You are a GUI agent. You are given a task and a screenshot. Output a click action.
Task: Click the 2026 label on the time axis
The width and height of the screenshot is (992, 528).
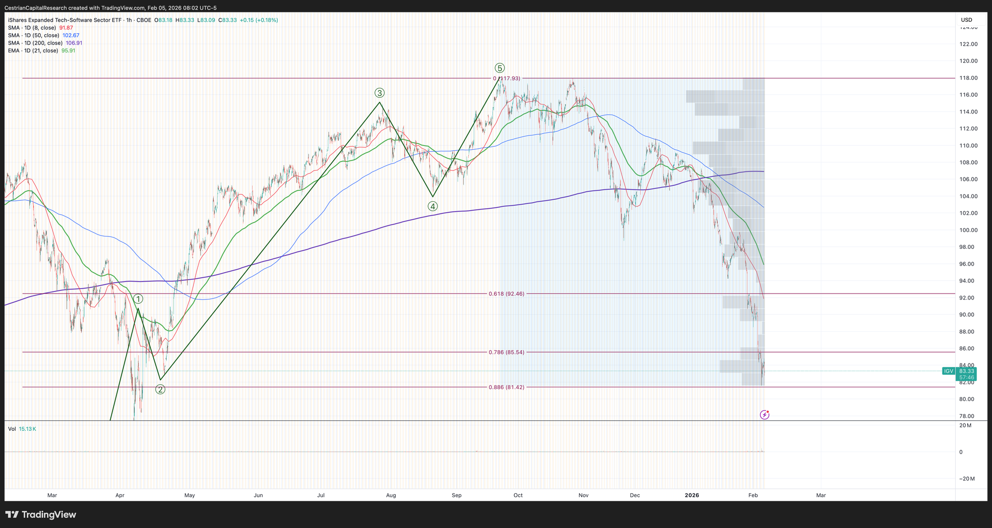tap(692, 495)
